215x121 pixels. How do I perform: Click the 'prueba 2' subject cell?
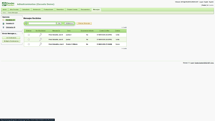point(69,35)
